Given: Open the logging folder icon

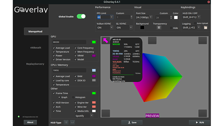Looking at the screenshot, I should click(x=206, y=27).
